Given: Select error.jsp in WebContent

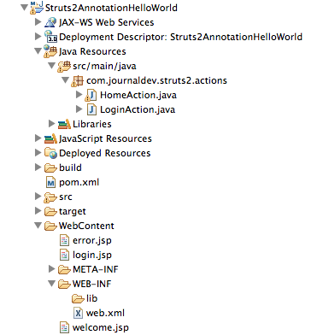Looking at the screenshot, I should 85,240.
